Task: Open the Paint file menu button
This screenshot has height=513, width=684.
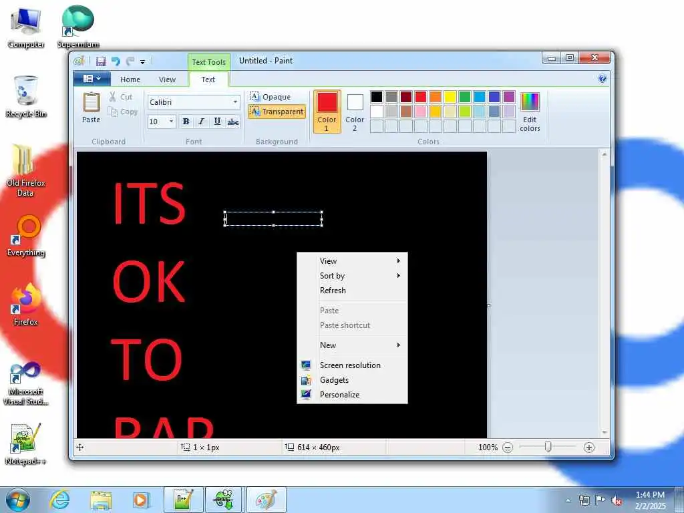Action: point(92,79)
